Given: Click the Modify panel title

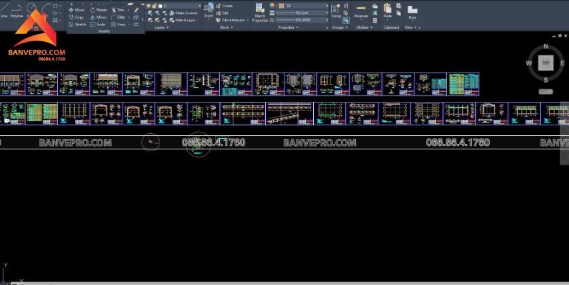Looking at the screenshot, I should pyautogui.click(x=104, y=31).
